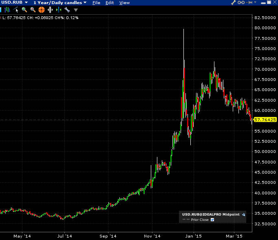
Task: Select the candlestick chart type icon
Action: [7, 10]
